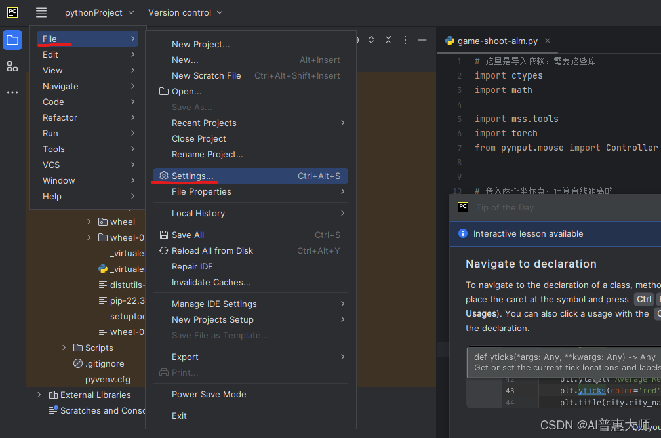Screen dimensions: 661x438
Task: Open the VCS menu
Action: coord(88,165)
